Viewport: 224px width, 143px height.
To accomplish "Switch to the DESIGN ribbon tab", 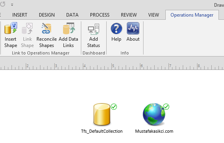I will click(47, 15).
